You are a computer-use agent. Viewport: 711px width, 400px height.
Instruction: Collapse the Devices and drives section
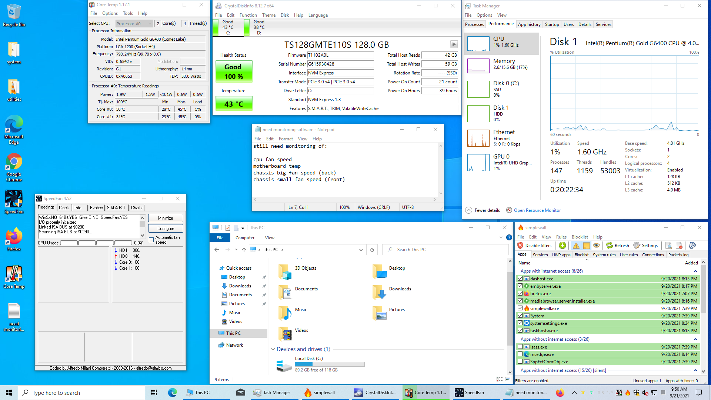(273, 349)
